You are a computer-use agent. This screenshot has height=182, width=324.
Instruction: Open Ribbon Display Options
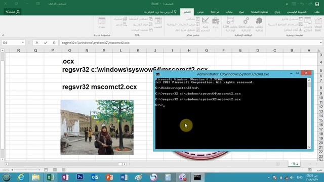[38, 4]
